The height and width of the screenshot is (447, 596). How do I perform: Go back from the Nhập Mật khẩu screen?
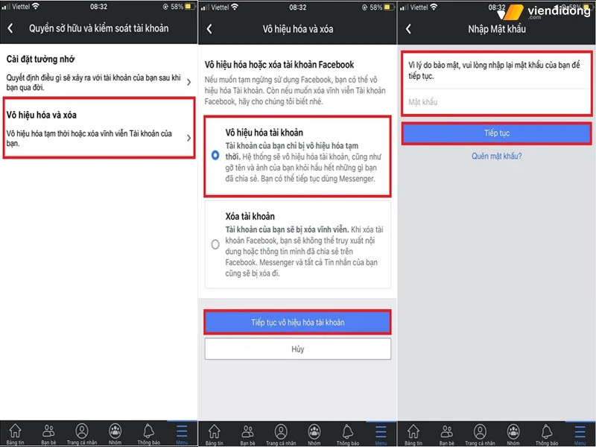point(408,28)
